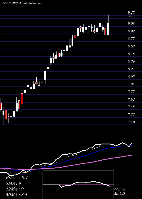Image resolution: width=142 pixels, height=199 pixels.
Task: Select the 8.05 price axis label
Action: [x=131, y=76]
